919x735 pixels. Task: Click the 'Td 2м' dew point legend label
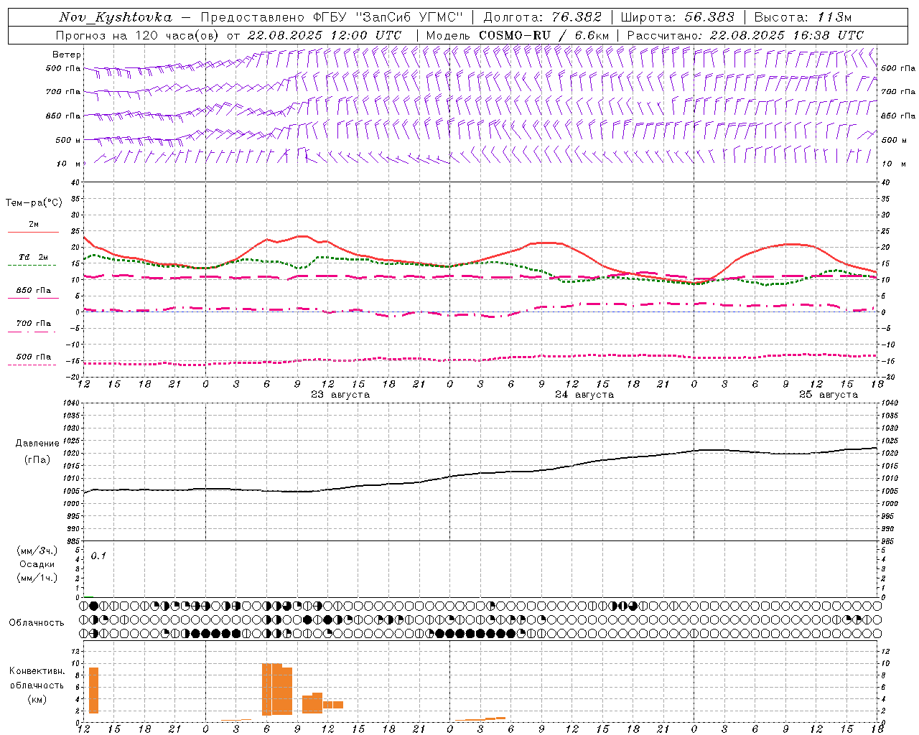pos(34,257)
